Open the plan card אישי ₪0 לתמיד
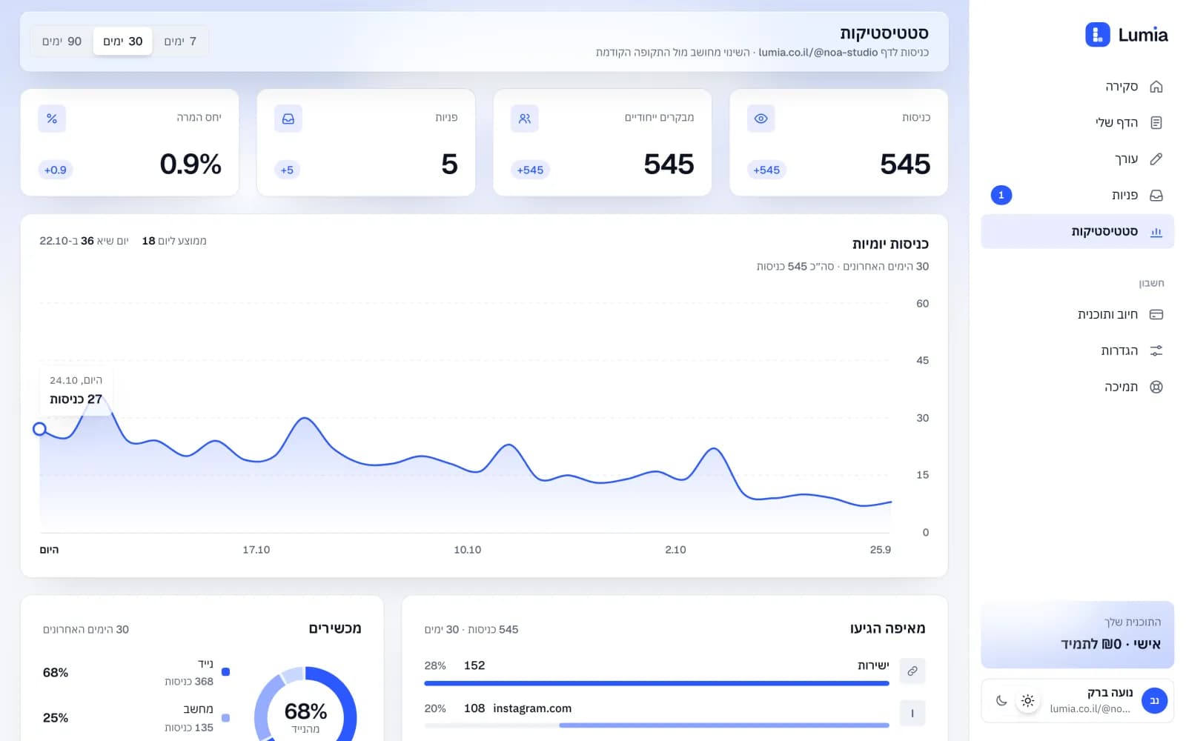 click(1077, 635)
